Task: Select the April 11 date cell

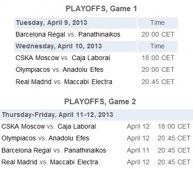Action: [x=138, y=150]
